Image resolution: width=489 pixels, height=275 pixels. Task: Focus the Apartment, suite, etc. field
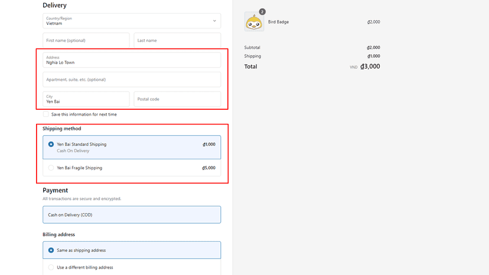point(132,80)
